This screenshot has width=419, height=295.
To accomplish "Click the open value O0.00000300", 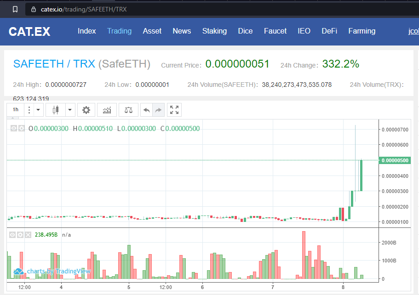I will 48,128.
